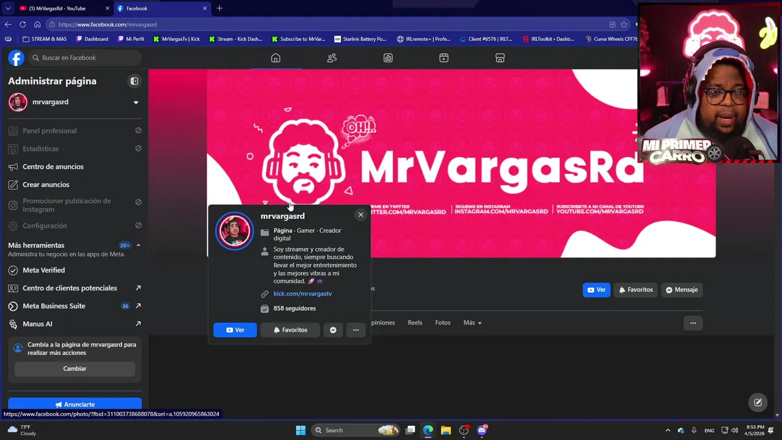Click the floating compose message icon
The width and height of the screenshot is (782, 440).
pyautogui.click(x=758, y=402)
